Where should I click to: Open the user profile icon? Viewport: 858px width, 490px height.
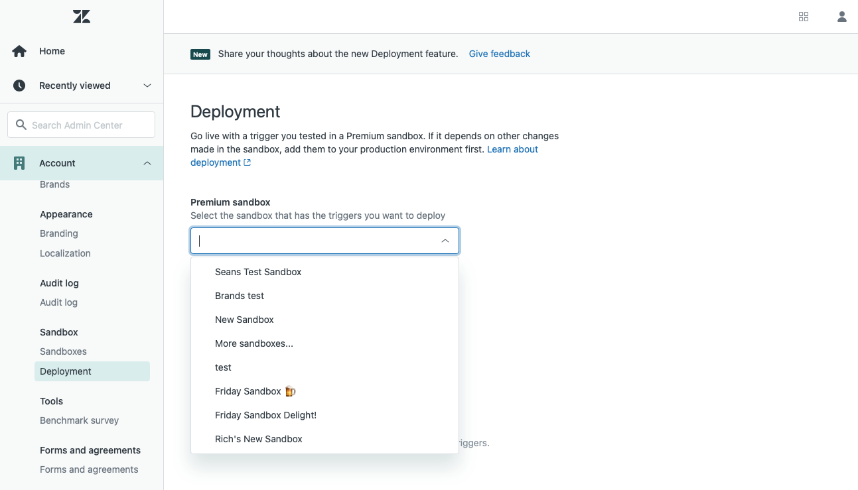[841, 17]
